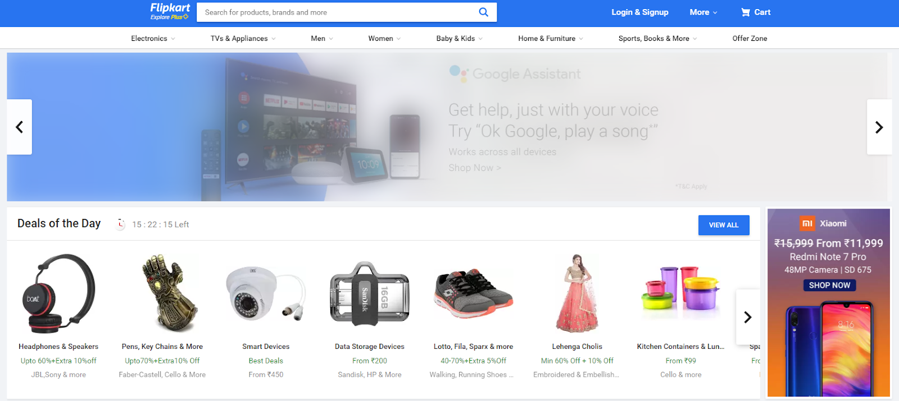Open Login & Signup
899x401 pixels.
pos(640,12)
